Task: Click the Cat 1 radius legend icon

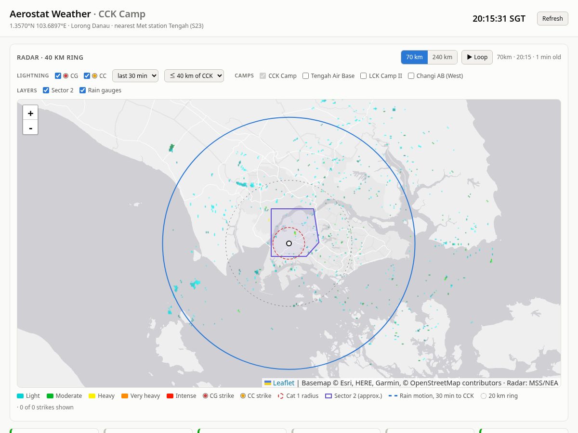Action: (x=281, y=396)
